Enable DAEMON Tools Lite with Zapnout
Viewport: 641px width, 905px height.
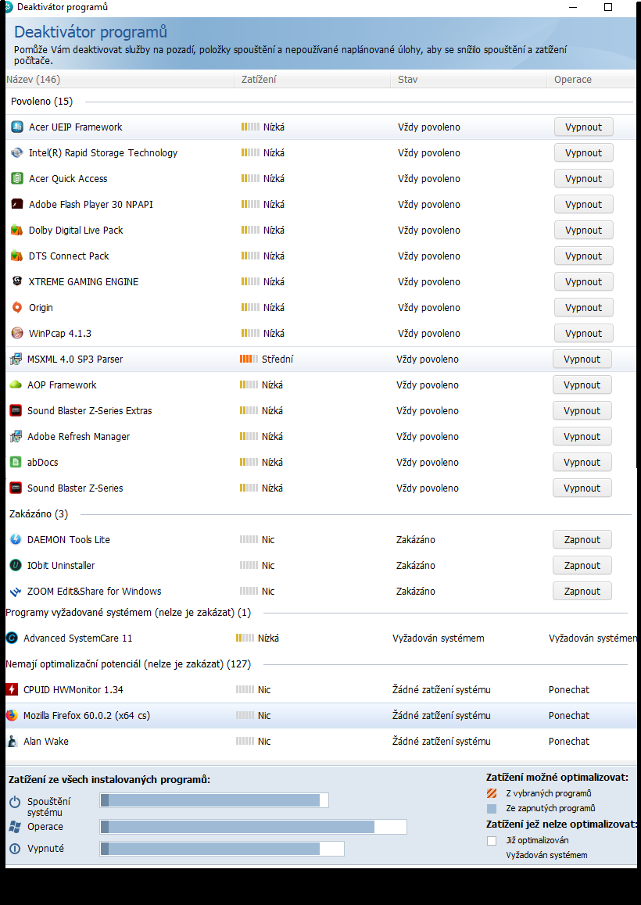click(582, 540)
